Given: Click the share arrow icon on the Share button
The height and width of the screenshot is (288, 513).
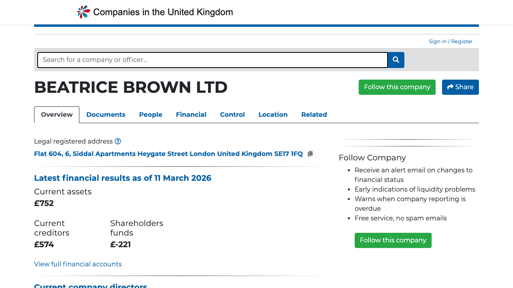Looking at the screenshot, I should [450, 87].
